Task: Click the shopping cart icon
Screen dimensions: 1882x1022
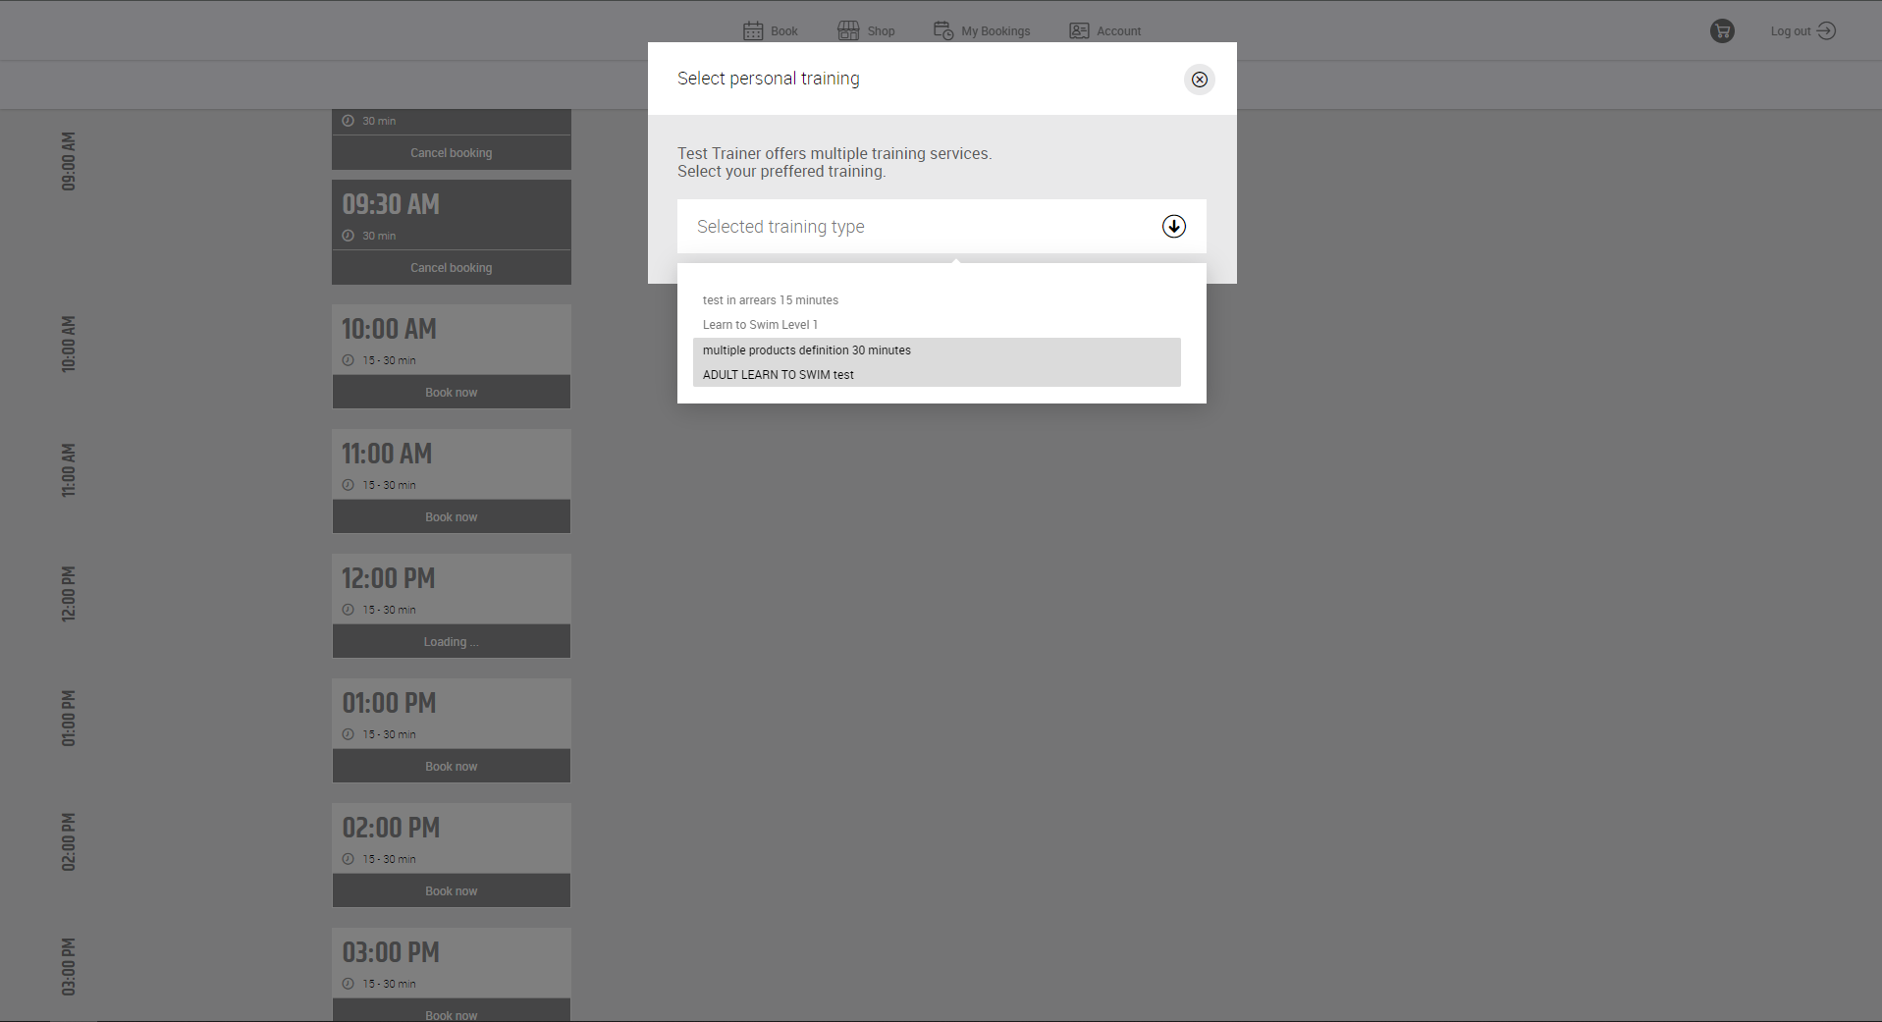Action: pyautogui.click(x=1722, y=31)
